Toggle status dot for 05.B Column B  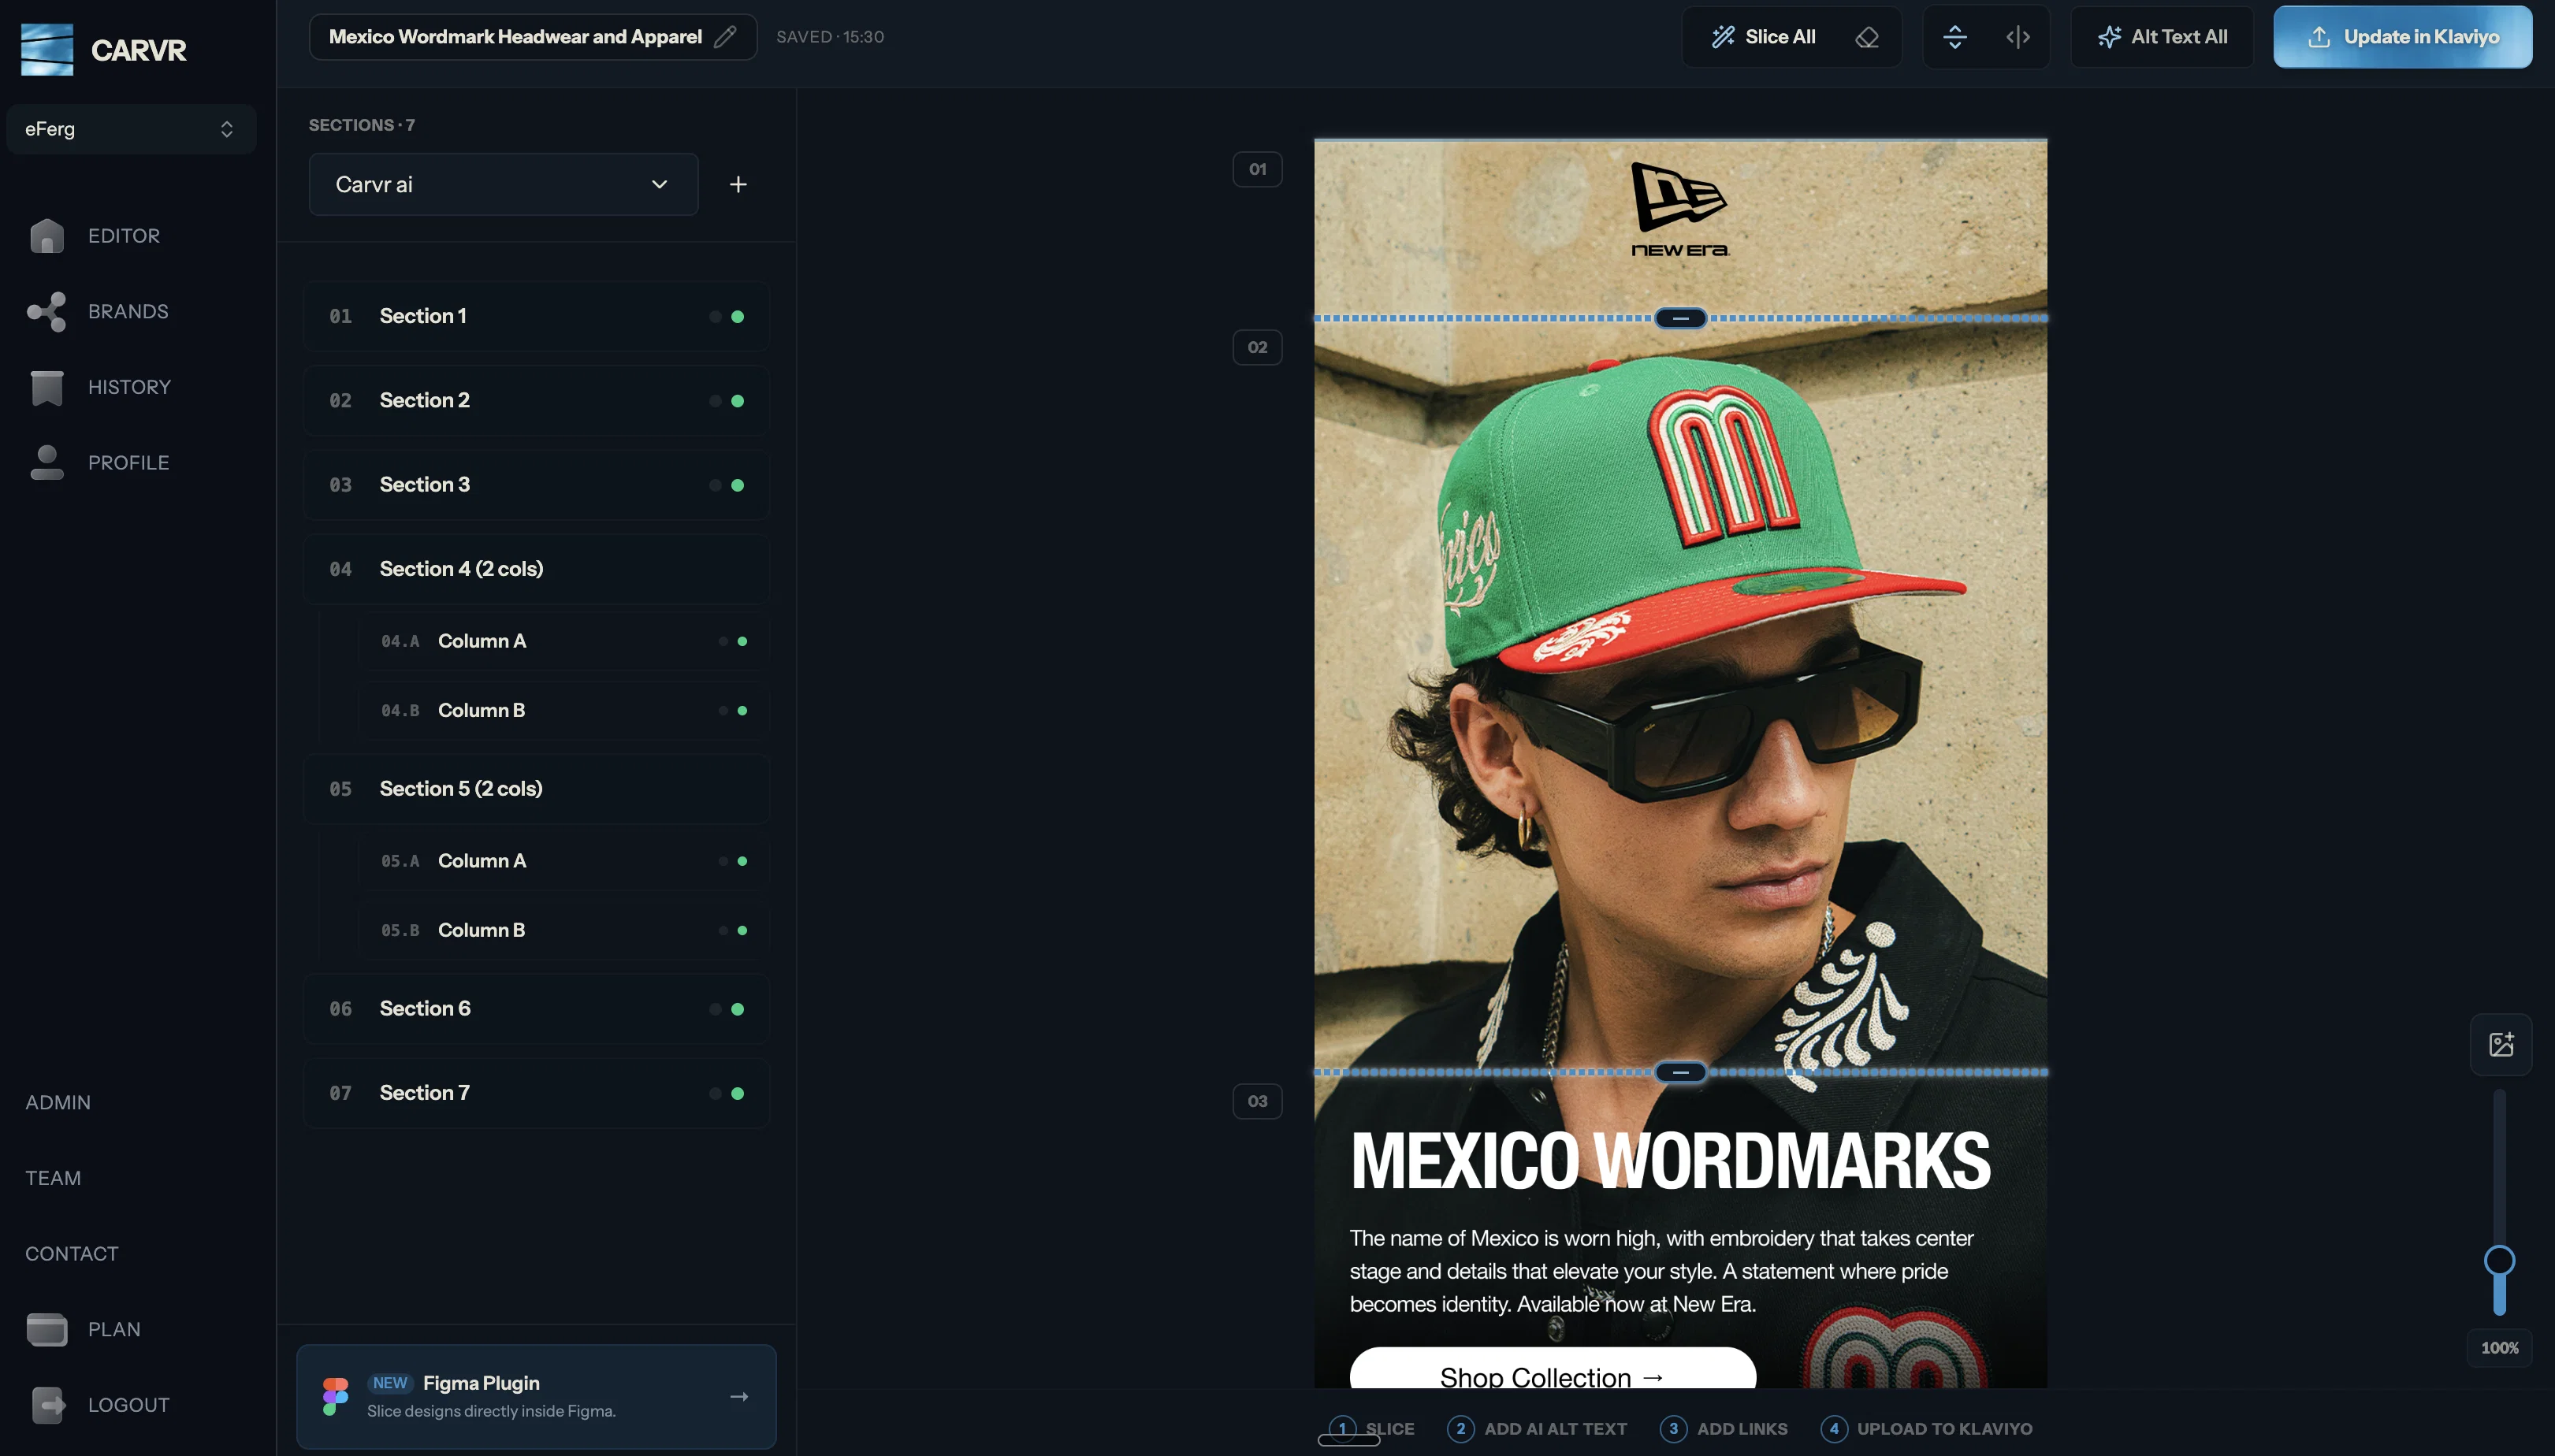(x=742, y=930)
